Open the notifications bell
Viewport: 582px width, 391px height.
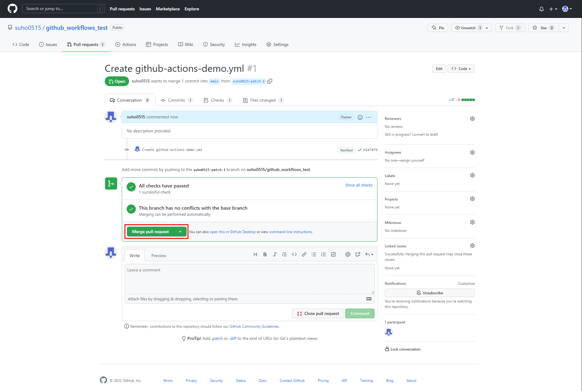click(x=541, y=9)
